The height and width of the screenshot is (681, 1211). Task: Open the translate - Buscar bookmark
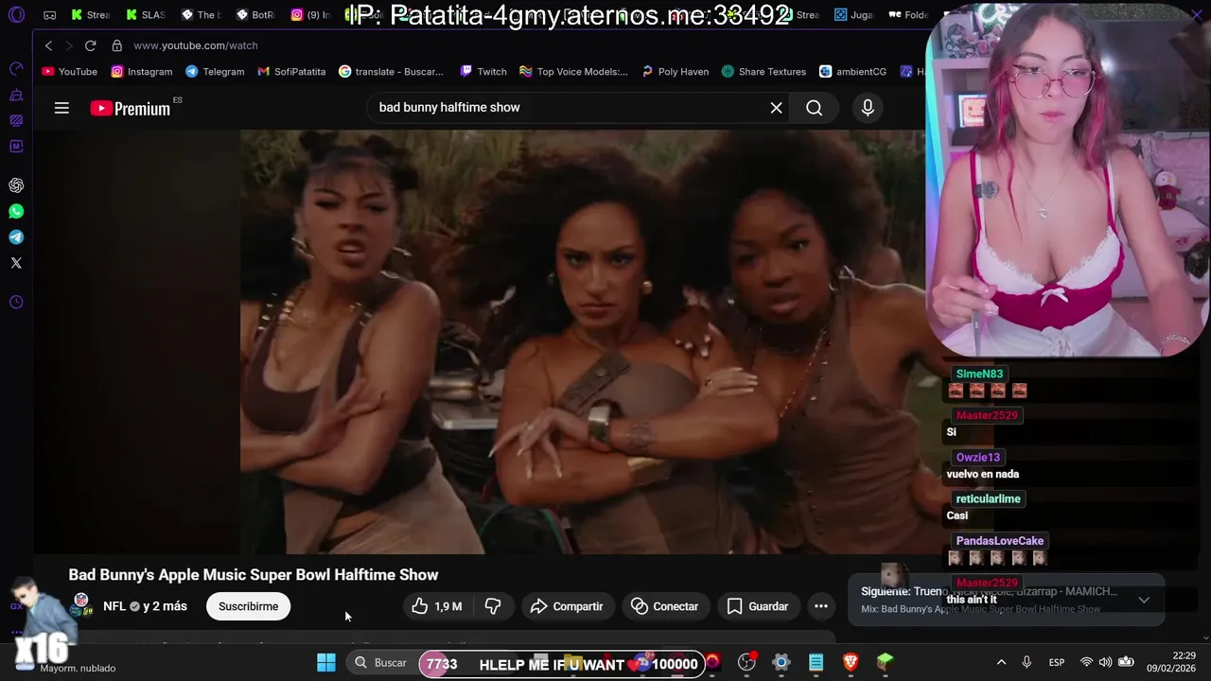pyautogui.click(x=391, y=72)
